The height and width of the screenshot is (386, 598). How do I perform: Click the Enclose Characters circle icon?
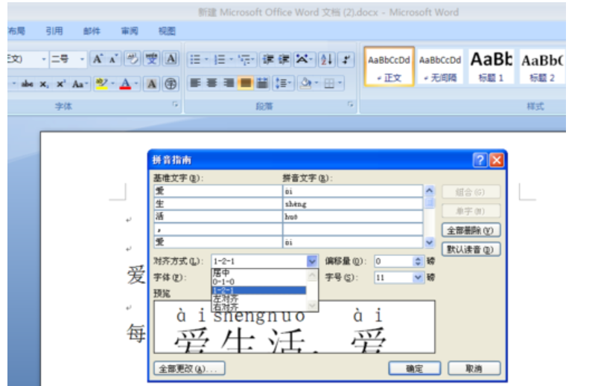click(x=171, y=83)
